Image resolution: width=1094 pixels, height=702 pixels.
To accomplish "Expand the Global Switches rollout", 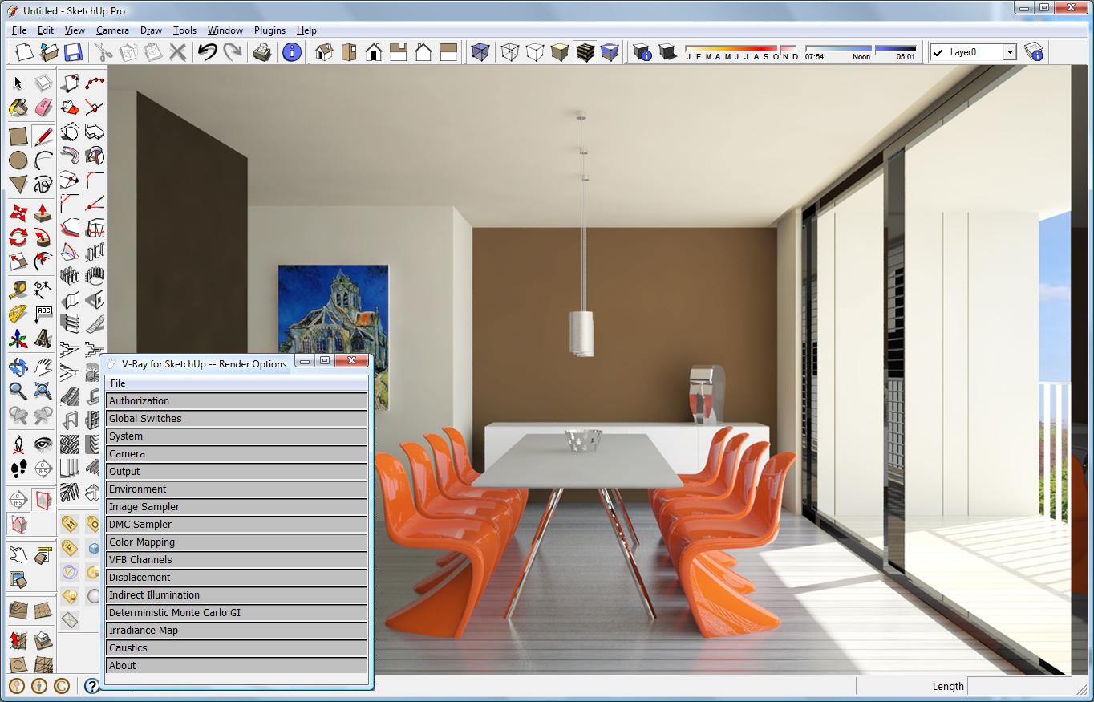I will coord(237,419).
